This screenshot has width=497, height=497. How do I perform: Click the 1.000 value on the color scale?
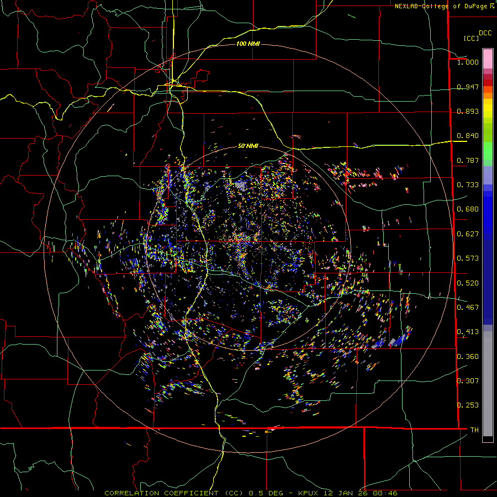[468, 62]
